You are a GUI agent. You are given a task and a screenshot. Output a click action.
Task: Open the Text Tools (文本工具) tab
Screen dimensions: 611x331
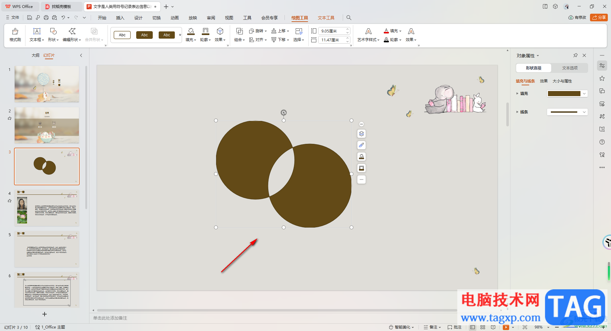[x=326, y=18]
